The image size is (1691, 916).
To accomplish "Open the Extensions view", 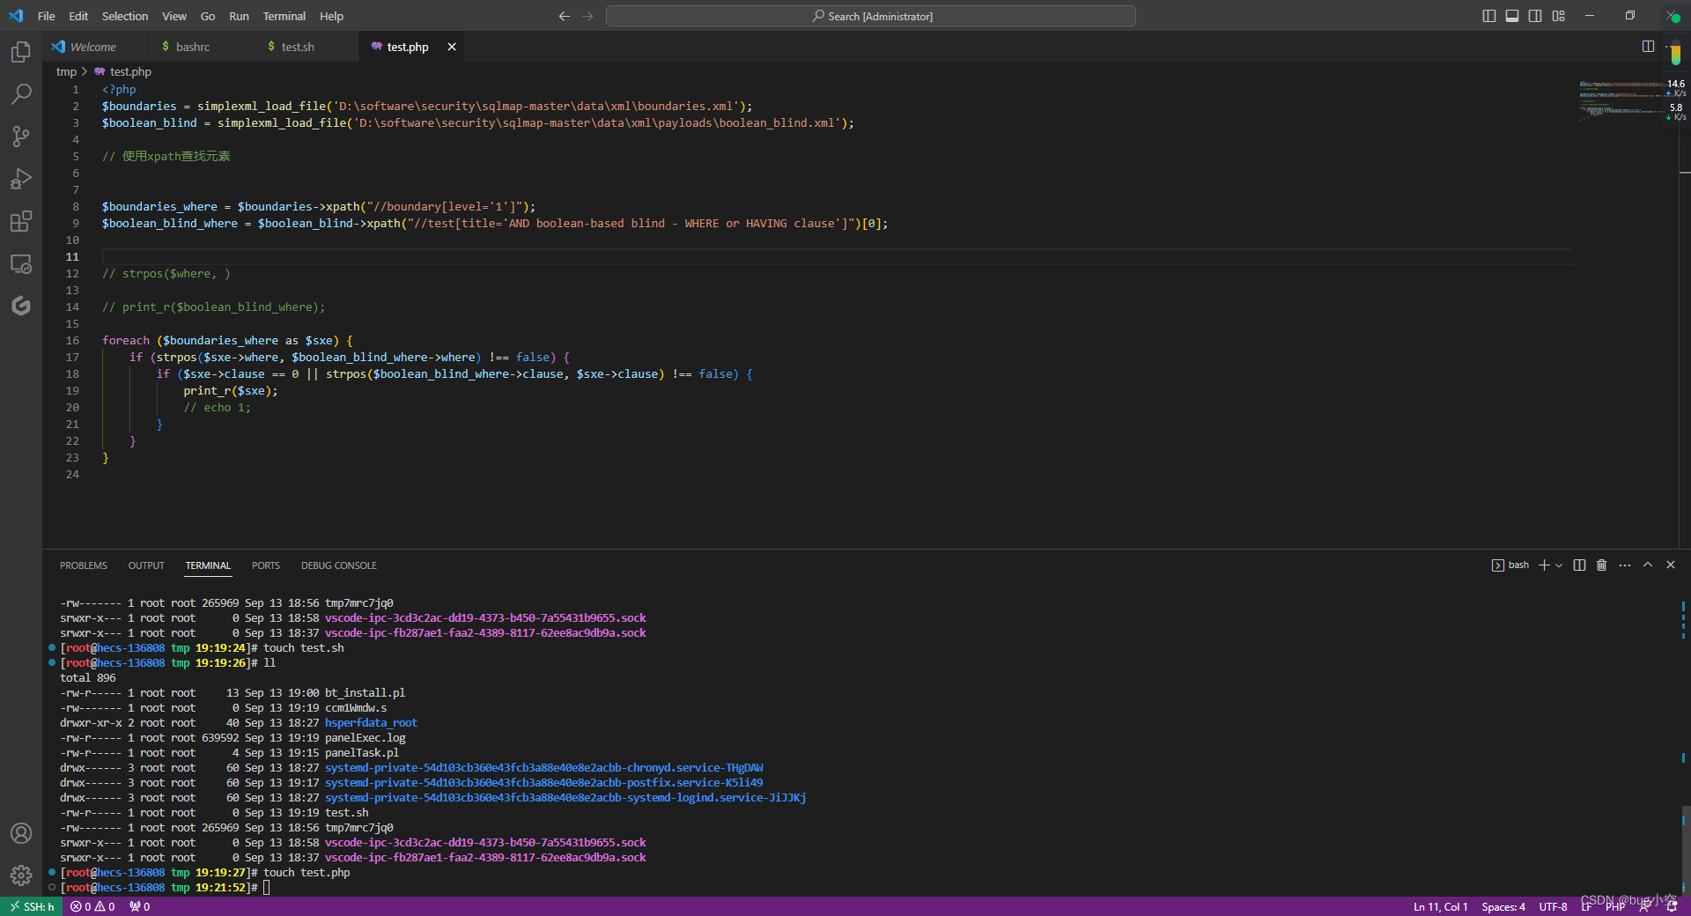I will pyautogui.click(x=21, y=221).
